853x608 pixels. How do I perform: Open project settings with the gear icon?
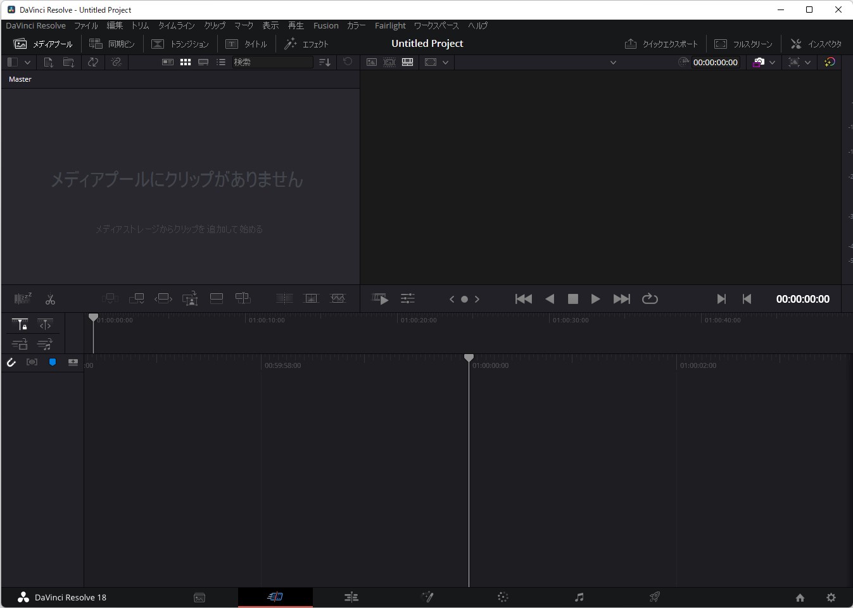(830, 597)
